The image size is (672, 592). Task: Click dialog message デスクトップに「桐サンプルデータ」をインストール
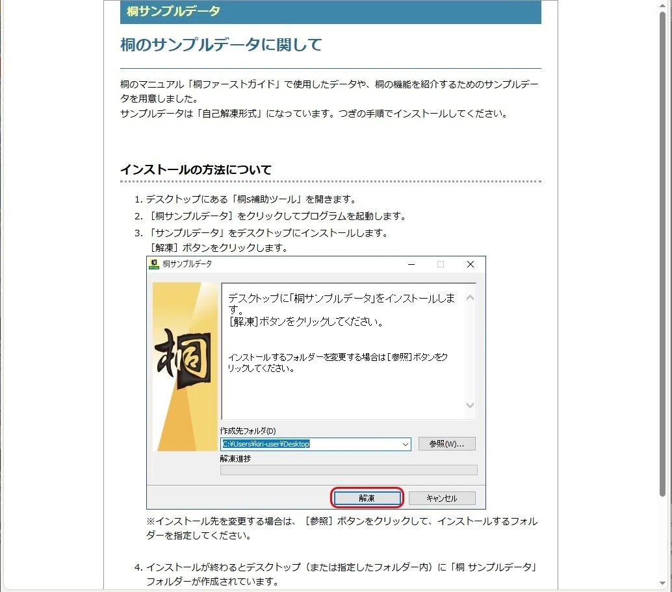pos(341,303)
